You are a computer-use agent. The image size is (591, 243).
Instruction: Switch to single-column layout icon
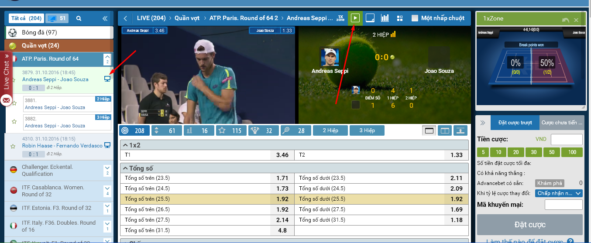tap(429, 130)
